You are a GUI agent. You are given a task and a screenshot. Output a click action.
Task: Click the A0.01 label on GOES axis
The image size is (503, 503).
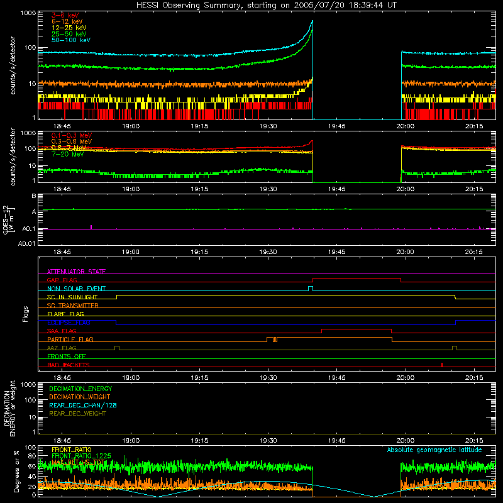26,243
